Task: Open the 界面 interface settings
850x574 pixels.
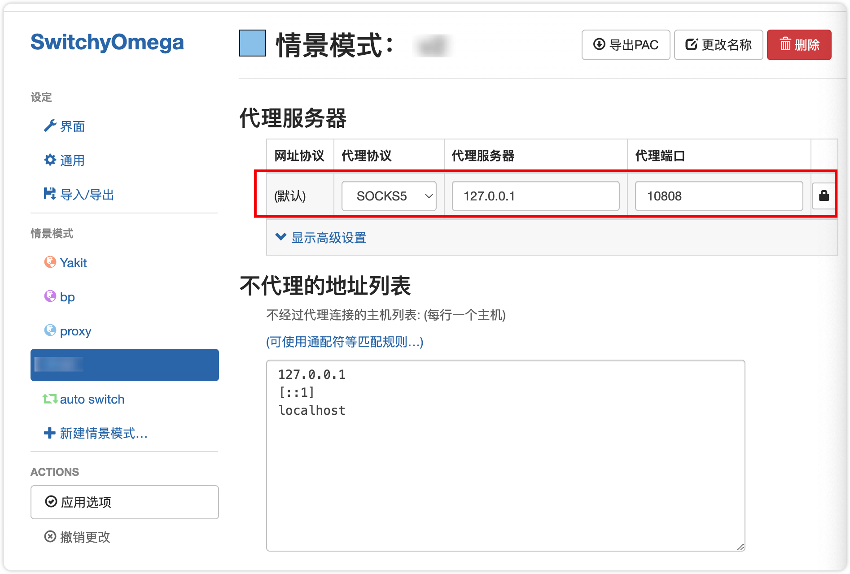Action: tap(72, 126)
